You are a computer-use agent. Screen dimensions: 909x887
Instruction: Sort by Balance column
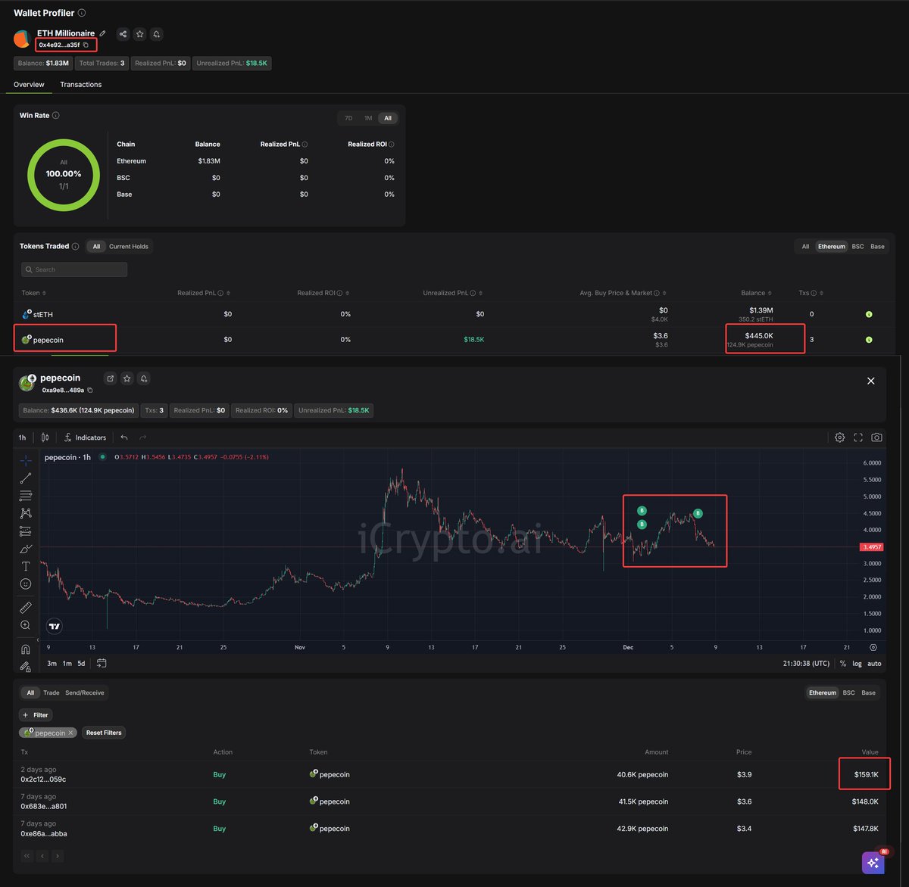tap(756, 293)
